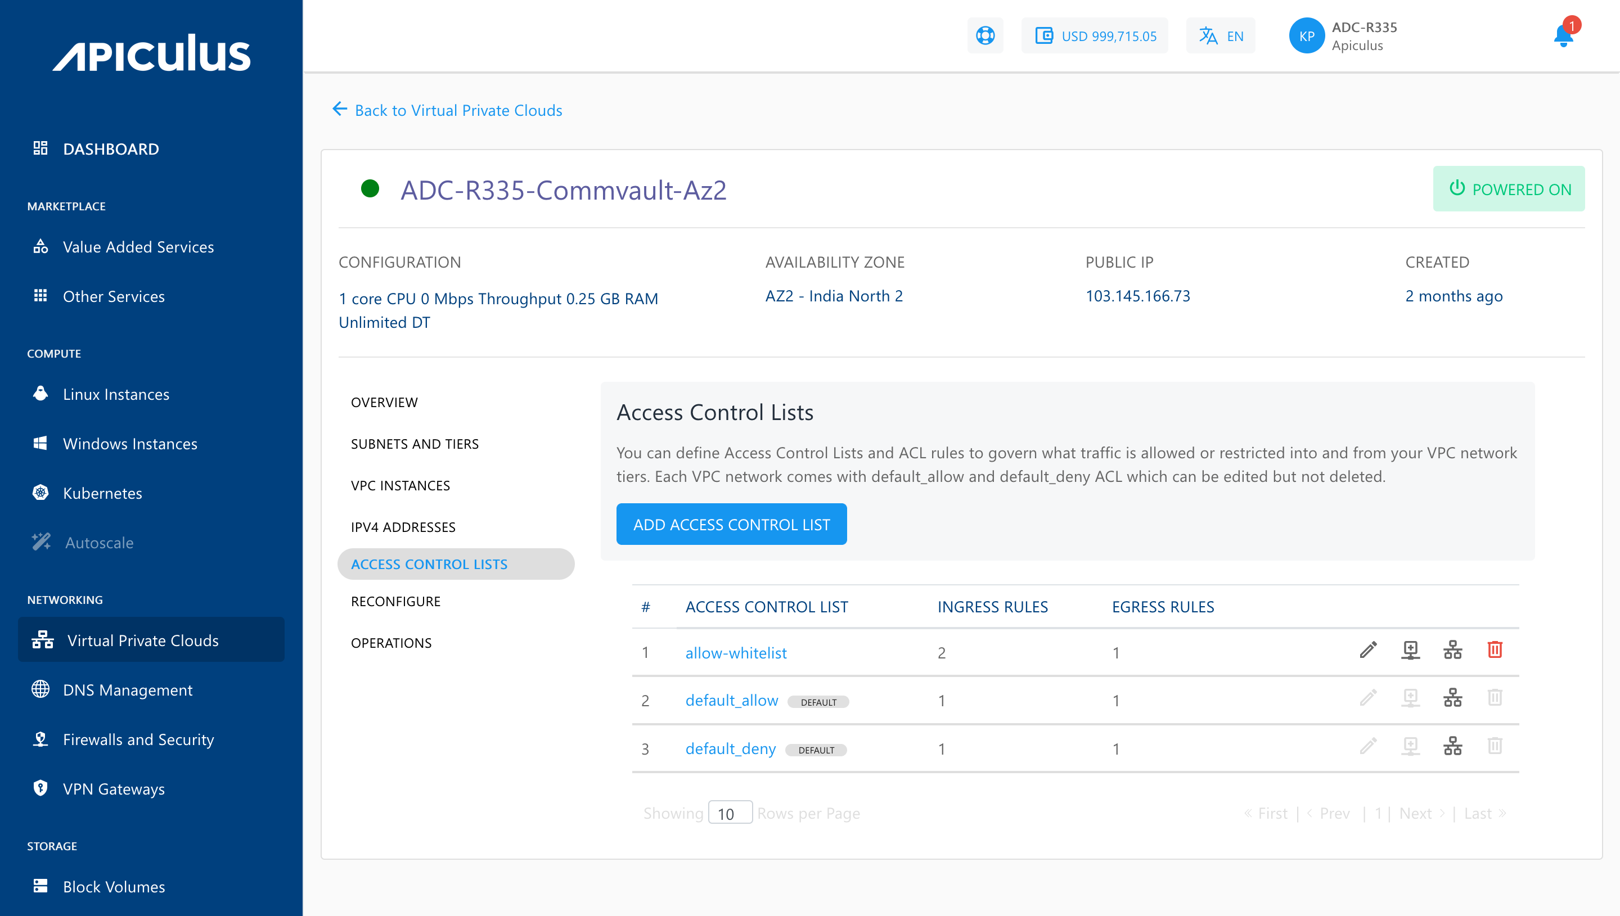The height and width of the screenshot is (916, 1620).
Task: Click ADD ACCESS CONTROL LIST button
Action: coord(731,524)
